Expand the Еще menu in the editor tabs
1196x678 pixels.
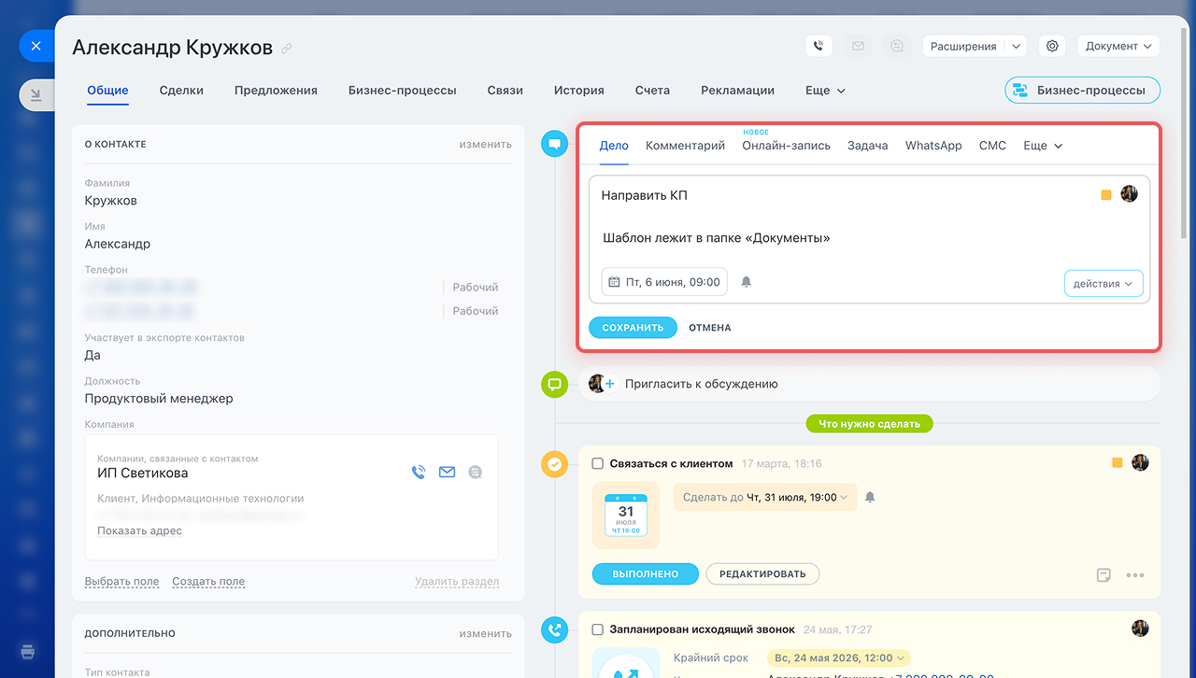pyautogui.click(x=1043, y=146)
